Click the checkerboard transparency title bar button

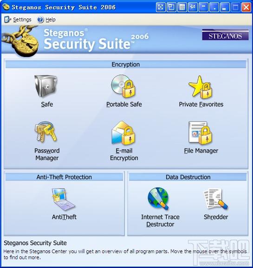[182, 7]
